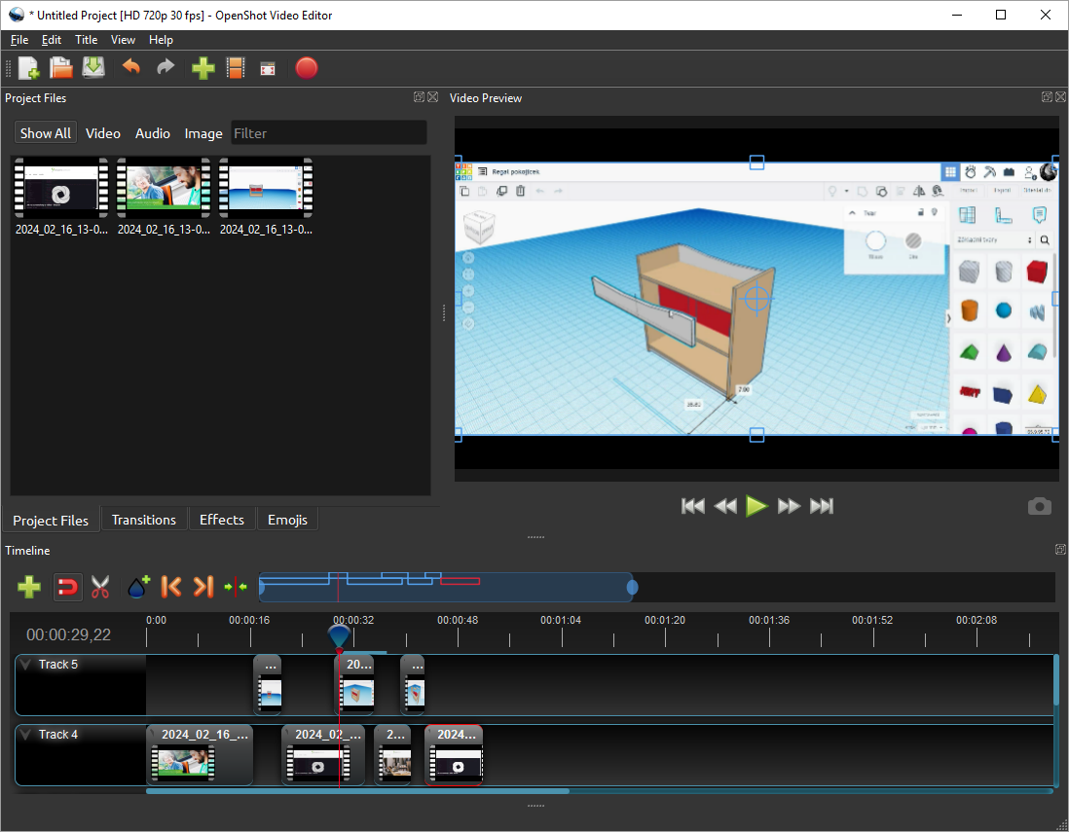The height and width of the screenshot is (832, 1069).
Task: Select the Image filter in Project Files
Action: click(203, 133)
